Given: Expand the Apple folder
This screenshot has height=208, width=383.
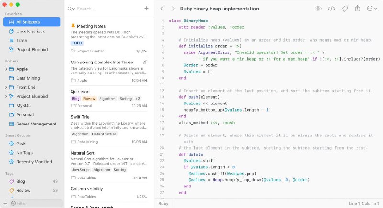Looking at the screenshot, I should 6,69.
